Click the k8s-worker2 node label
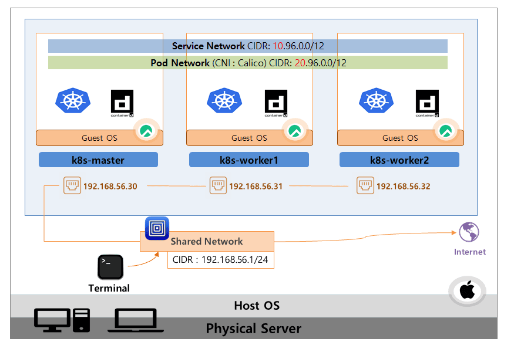The image size is (514, 352). click(x=399, y=160)
